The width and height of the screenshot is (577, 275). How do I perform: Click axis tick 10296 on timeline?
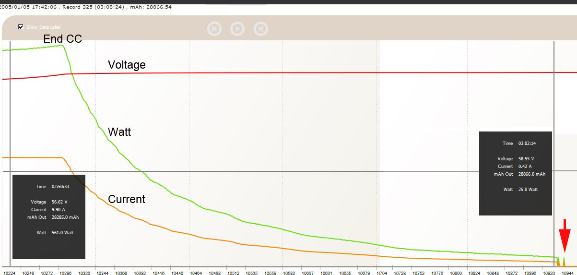click(x=65, y=272)
